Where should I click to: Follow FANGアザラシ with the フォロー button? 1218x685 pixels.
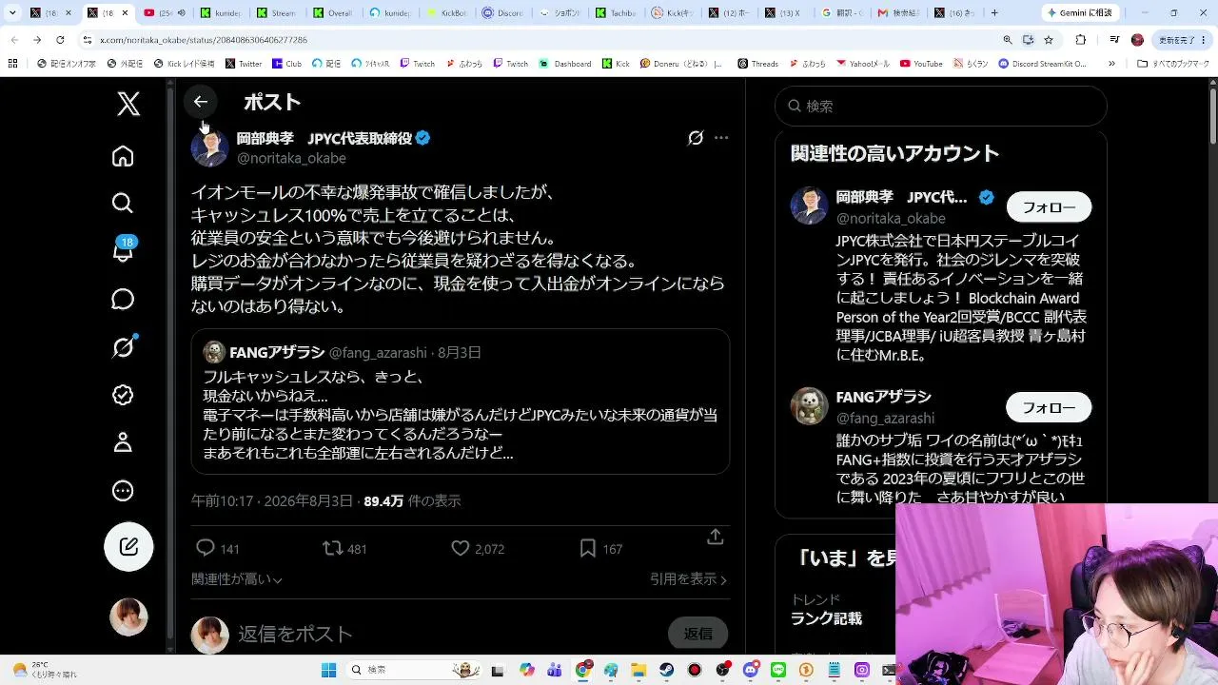(1049, 407)
